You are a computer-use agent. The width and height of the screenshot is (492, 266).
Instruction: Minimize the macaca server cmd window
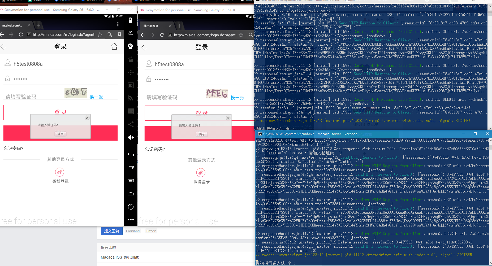(463, 134)
